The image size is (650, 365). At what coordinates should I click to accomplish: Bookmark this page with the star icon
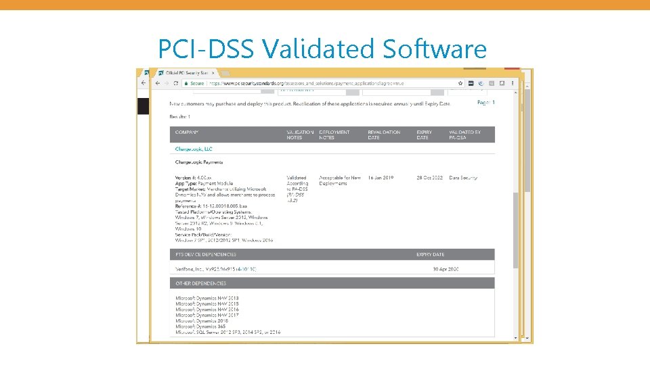tap(460, 83)
